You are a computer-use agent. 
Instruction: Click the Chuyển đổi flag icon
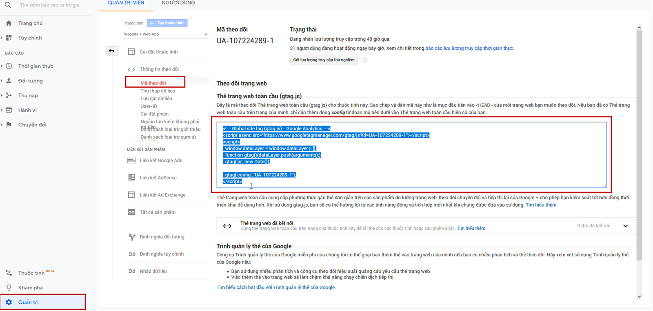coord(9,125)
